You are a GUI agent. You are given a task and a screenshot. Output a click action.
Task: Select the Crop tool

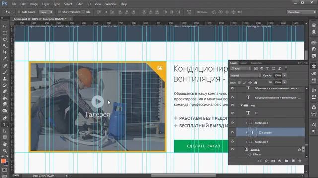click(5, 52)
